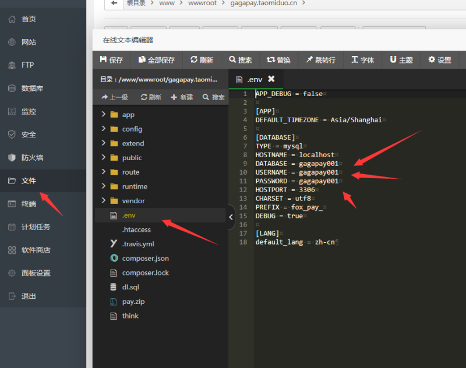Click line 11 PASSWORD value in editor
466x368 pixels.
click(319, 181)
